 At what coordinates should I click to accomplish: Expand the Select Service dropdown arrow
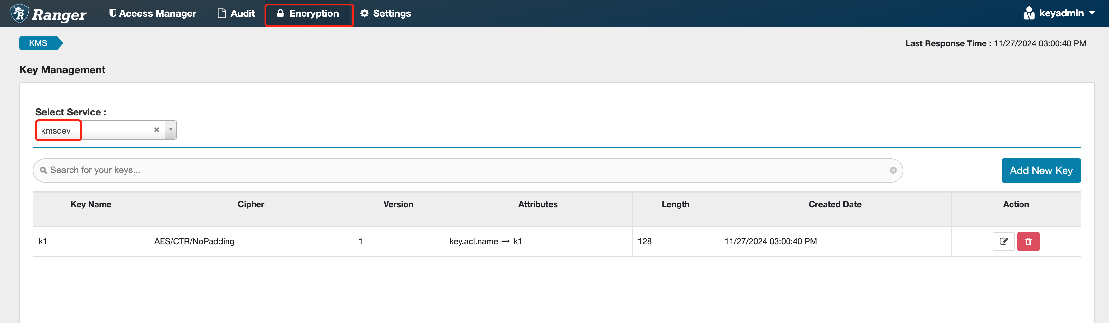point(171,130)
